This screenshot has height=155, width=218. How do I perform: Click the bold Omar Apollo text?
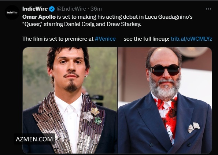[39, 17]
